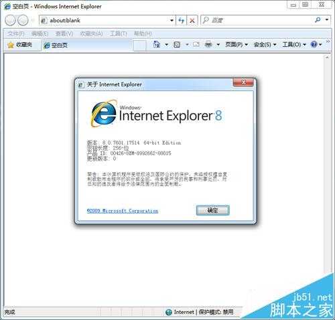Click the search magnifier icon
The width and height of the screenshot is (335, 320).
(318, 20)
